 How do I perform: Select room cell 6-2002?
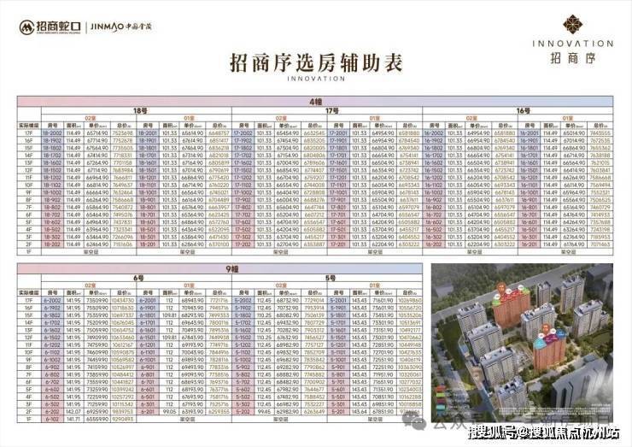52,301
